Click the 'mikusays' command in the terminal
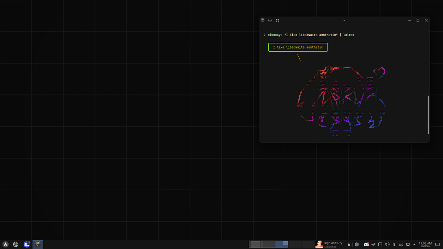The height and width of the screenshot is (249, 443). tap(275, 35)
